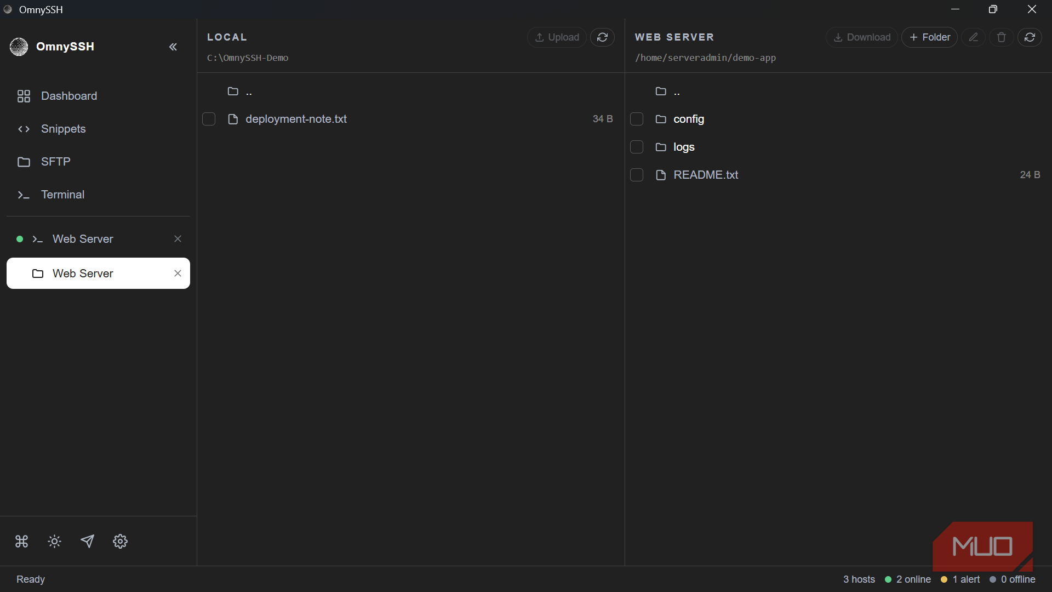Click the remote path /home/serveradmin/demo-app
This screenshot has height=592, width=1052.
[x=705, y=58]
